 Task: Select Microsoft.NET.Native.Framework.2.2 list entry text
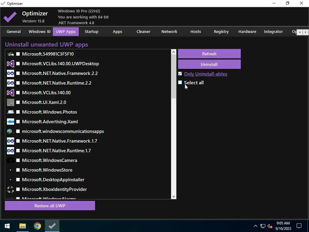(x=60, y=73)
